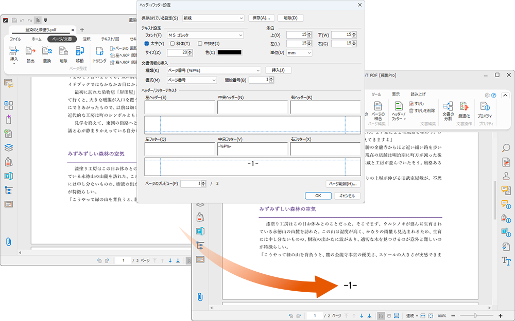Open document Properties (プロパティ) icon
This screenshot has width=515, height=321.
pyautogui.click(x=485, y=106)
